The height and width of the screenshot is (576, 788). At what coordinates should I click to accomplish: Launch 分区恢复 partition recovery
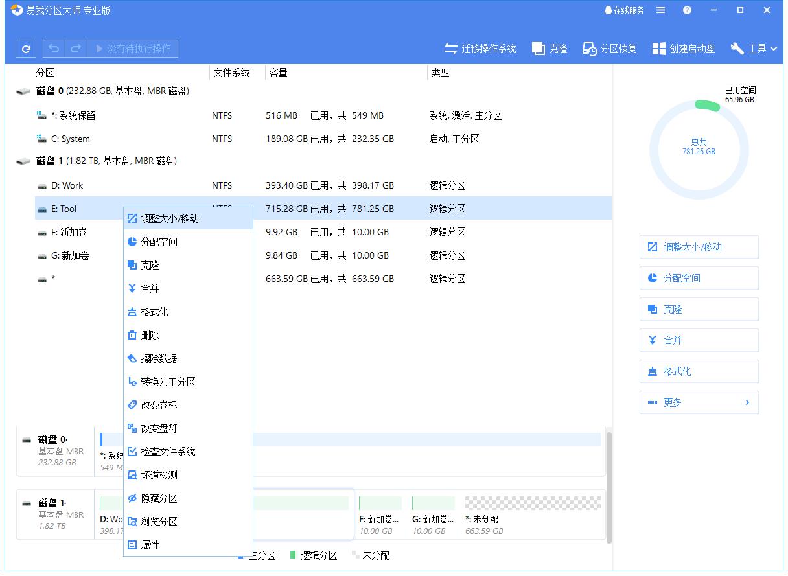[608, 48]
